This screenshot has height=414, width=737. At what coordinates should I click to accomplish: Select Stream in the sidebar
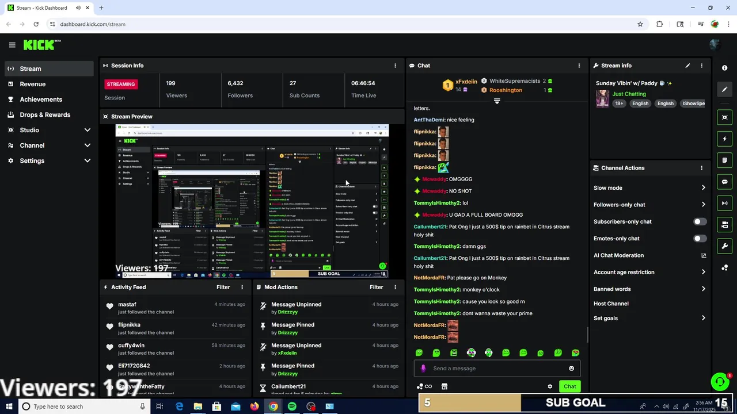(x=49, y=68)
